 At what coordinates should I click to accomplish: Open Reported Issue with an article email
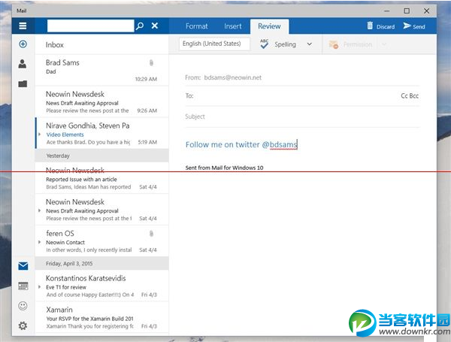click(x=101, y=177)
